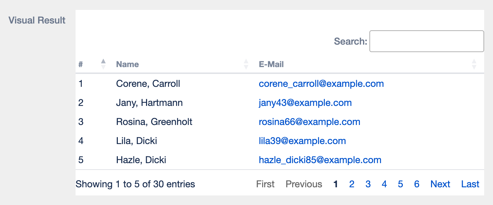The width and height of the screenshot is (493, 205).
Task: Sort table by E-Mail header
Action: 271,64
